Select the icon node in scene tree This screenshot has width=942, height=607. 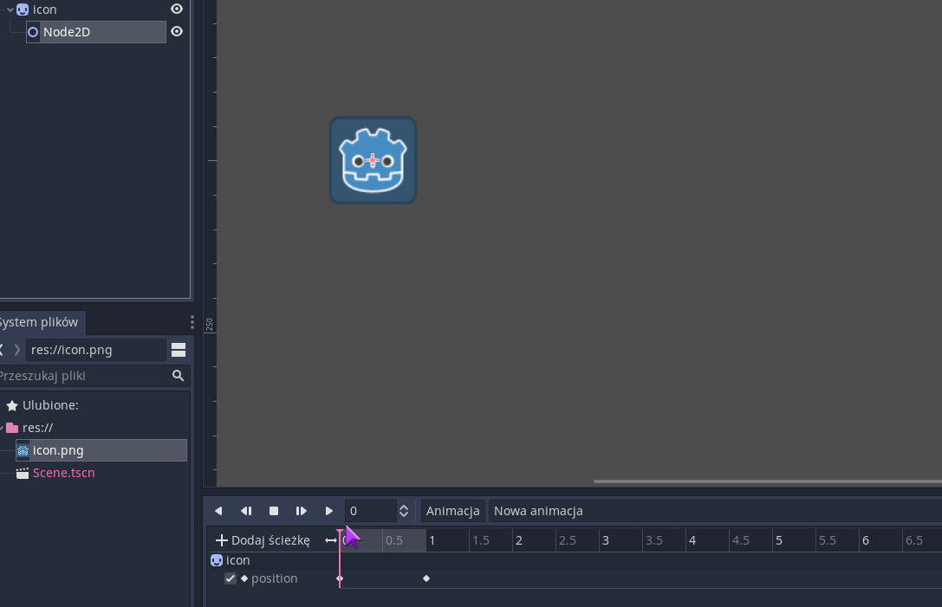pyautogui.click(x=44, y=10)
